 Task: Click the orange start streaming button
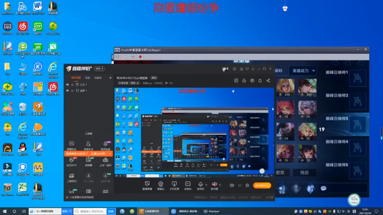click(262, 186)
